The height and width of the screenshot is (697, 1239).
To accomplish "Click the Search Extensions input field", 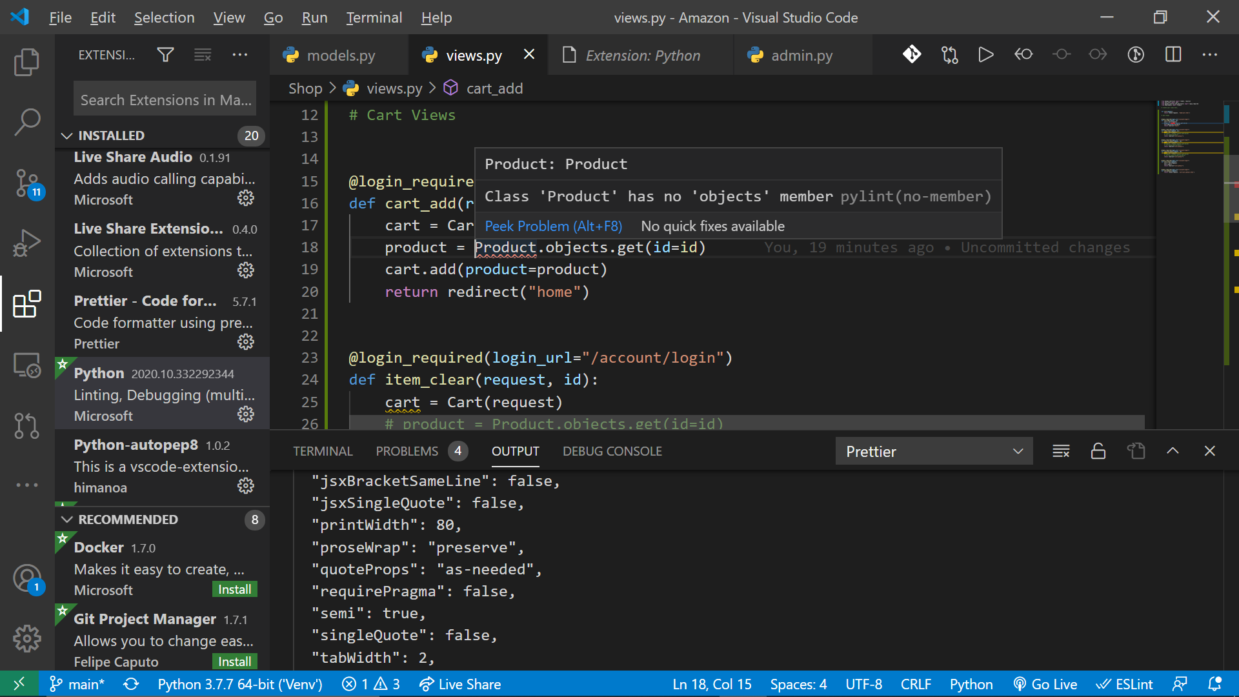I will [x=165, y=100].
